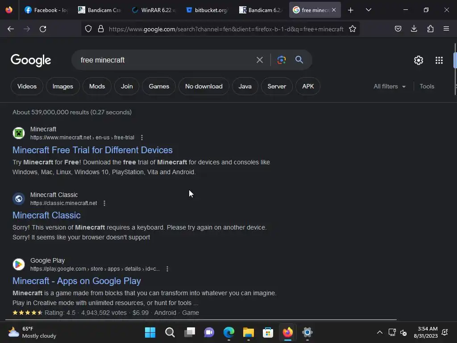Screen dimensions: 457x343
Task: Click the URL address bar
Action: click(226, 29)
